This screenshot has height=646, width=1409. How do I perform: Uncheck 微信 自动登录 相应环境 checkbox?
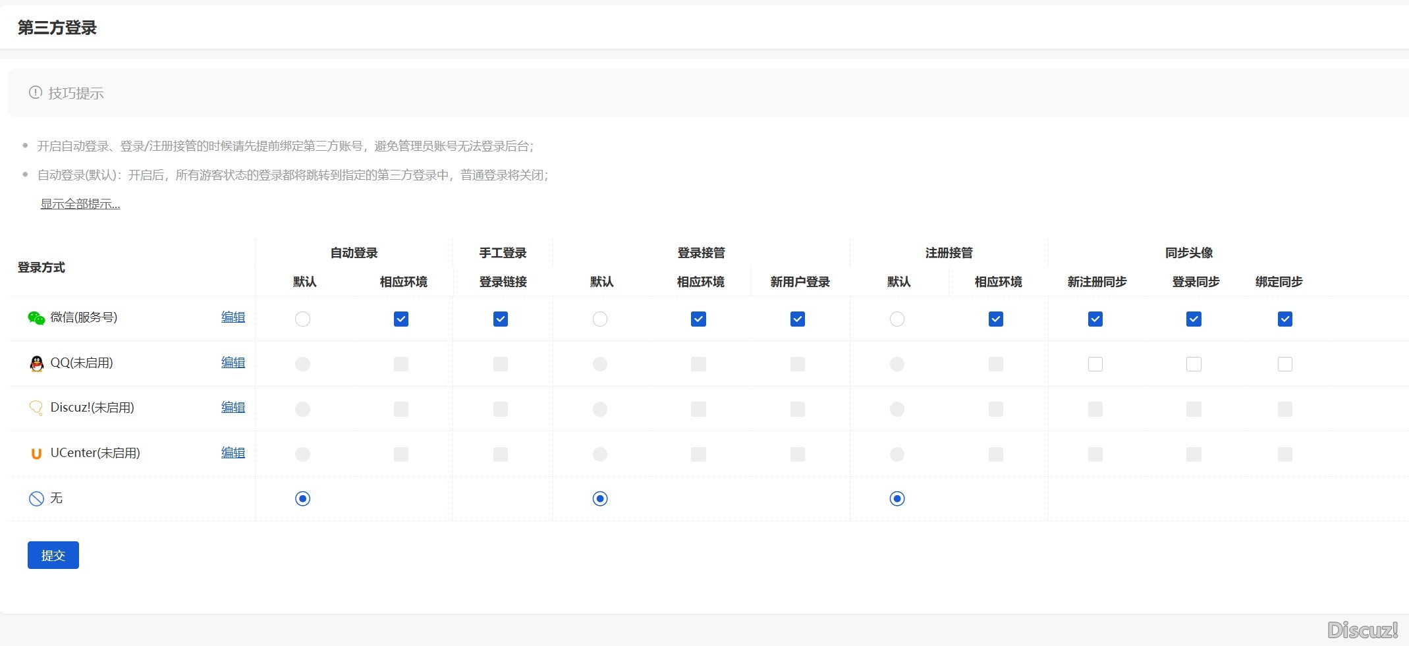(401, 319)
